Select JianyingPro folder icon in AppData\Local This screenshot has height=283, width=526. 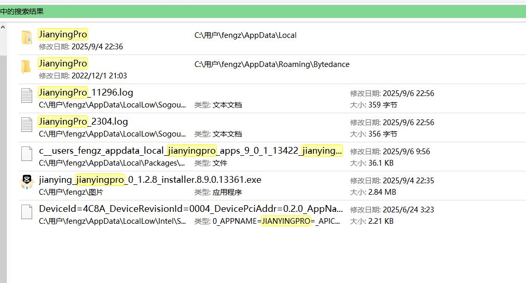tap(26, 37)
